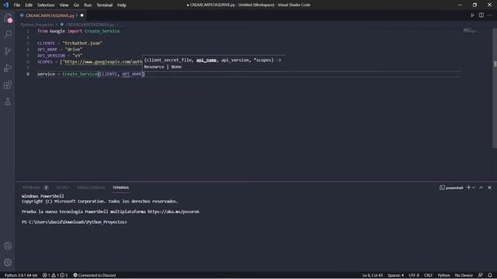
Task: Switch to the OUTPUT panel tab
Action: click(63, 188)
